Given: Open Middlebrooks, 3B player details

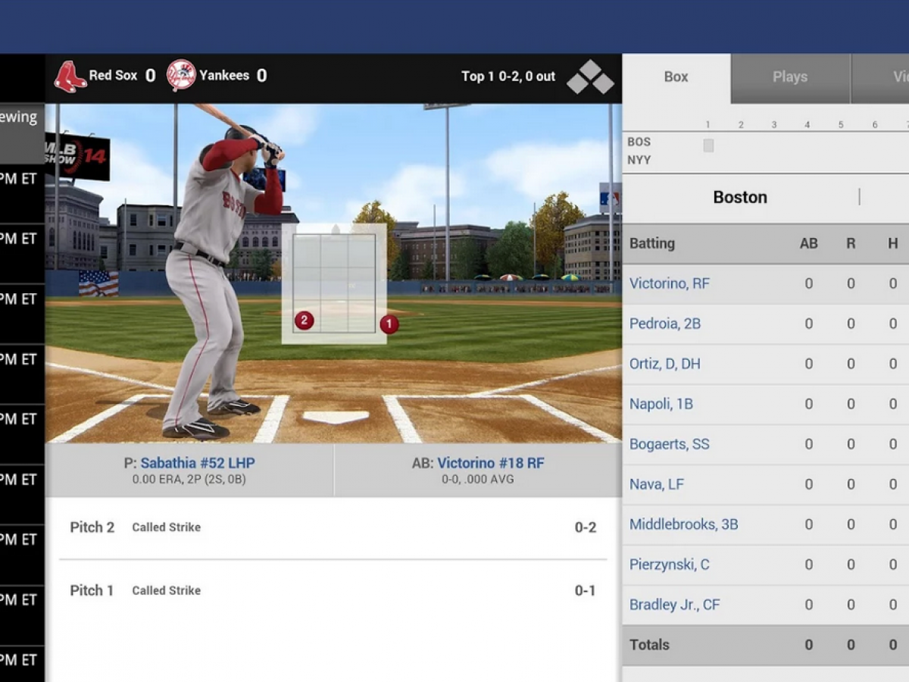Looking at the screenshot, I should click(x=683, y=524).
